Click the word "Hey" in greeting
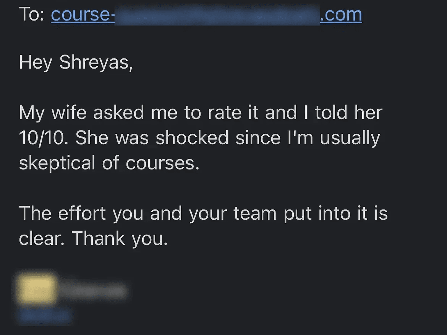447x335 pixels. pos(36,62)
